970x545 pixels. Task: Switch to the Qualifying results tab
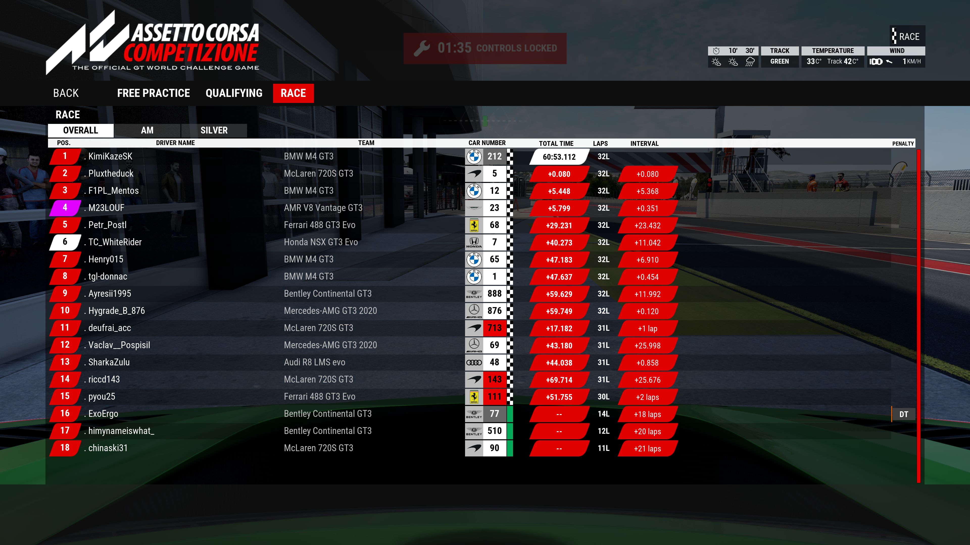pyautogui.click(x=234, y=93)
